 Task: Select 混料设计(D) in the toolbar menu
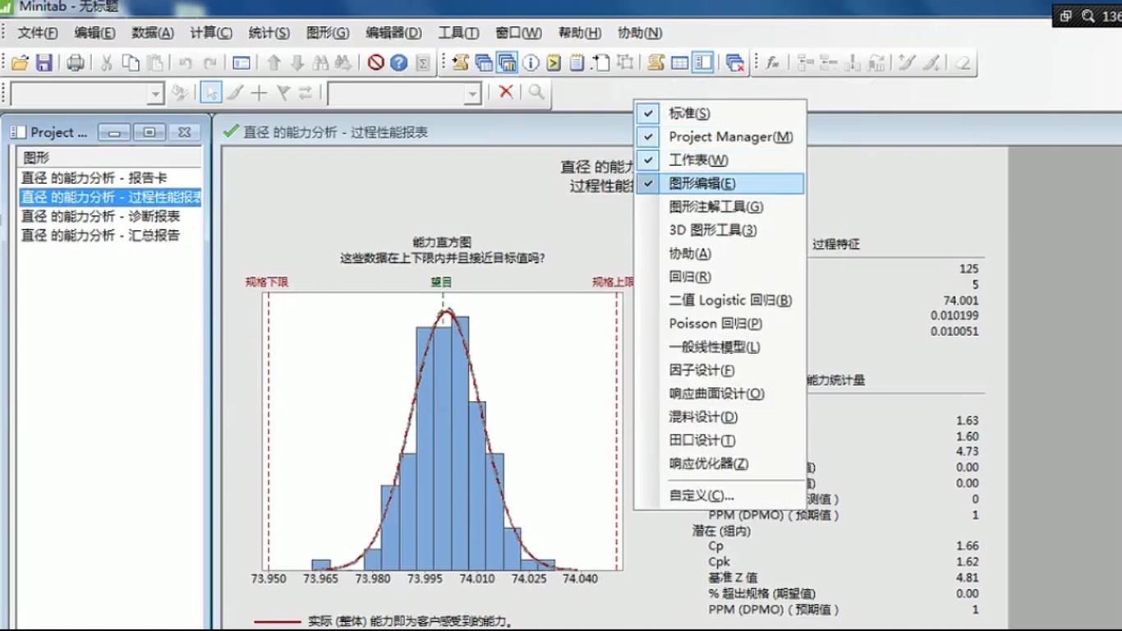point(719,417)
